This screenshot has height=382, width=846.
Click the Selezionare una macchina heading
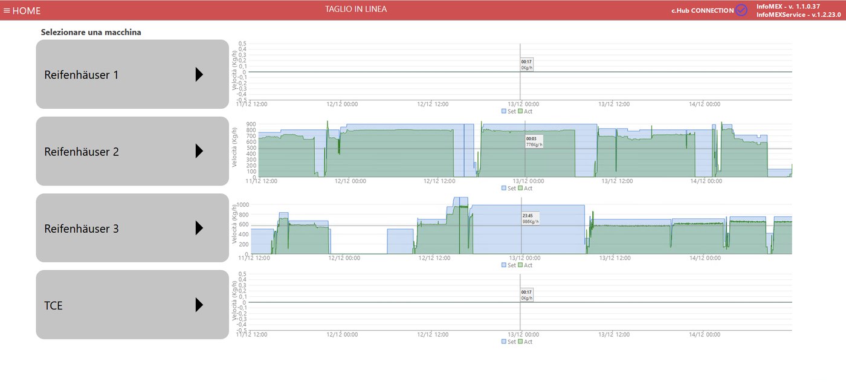point(91,32)
